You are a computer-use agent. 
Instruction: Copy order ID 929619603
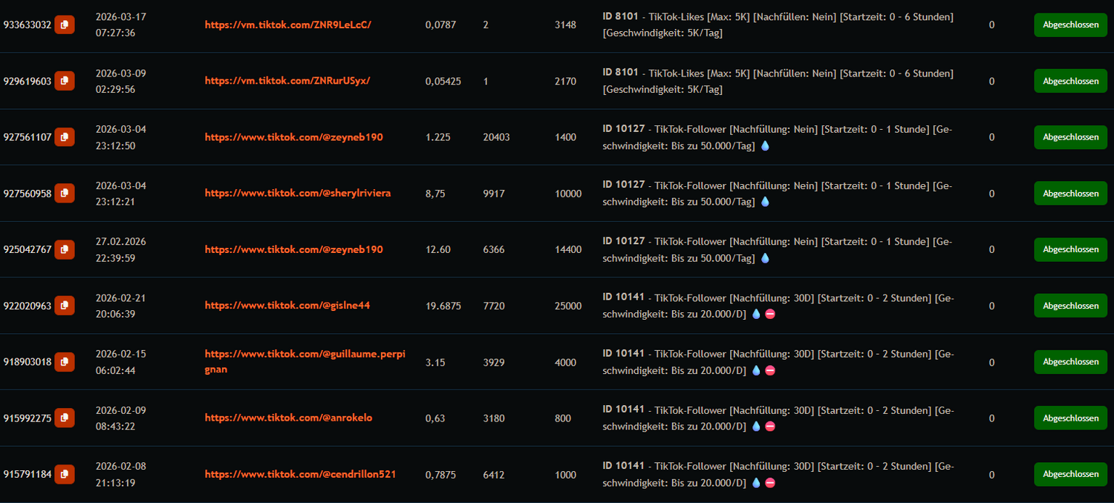(x=65, y=81)
